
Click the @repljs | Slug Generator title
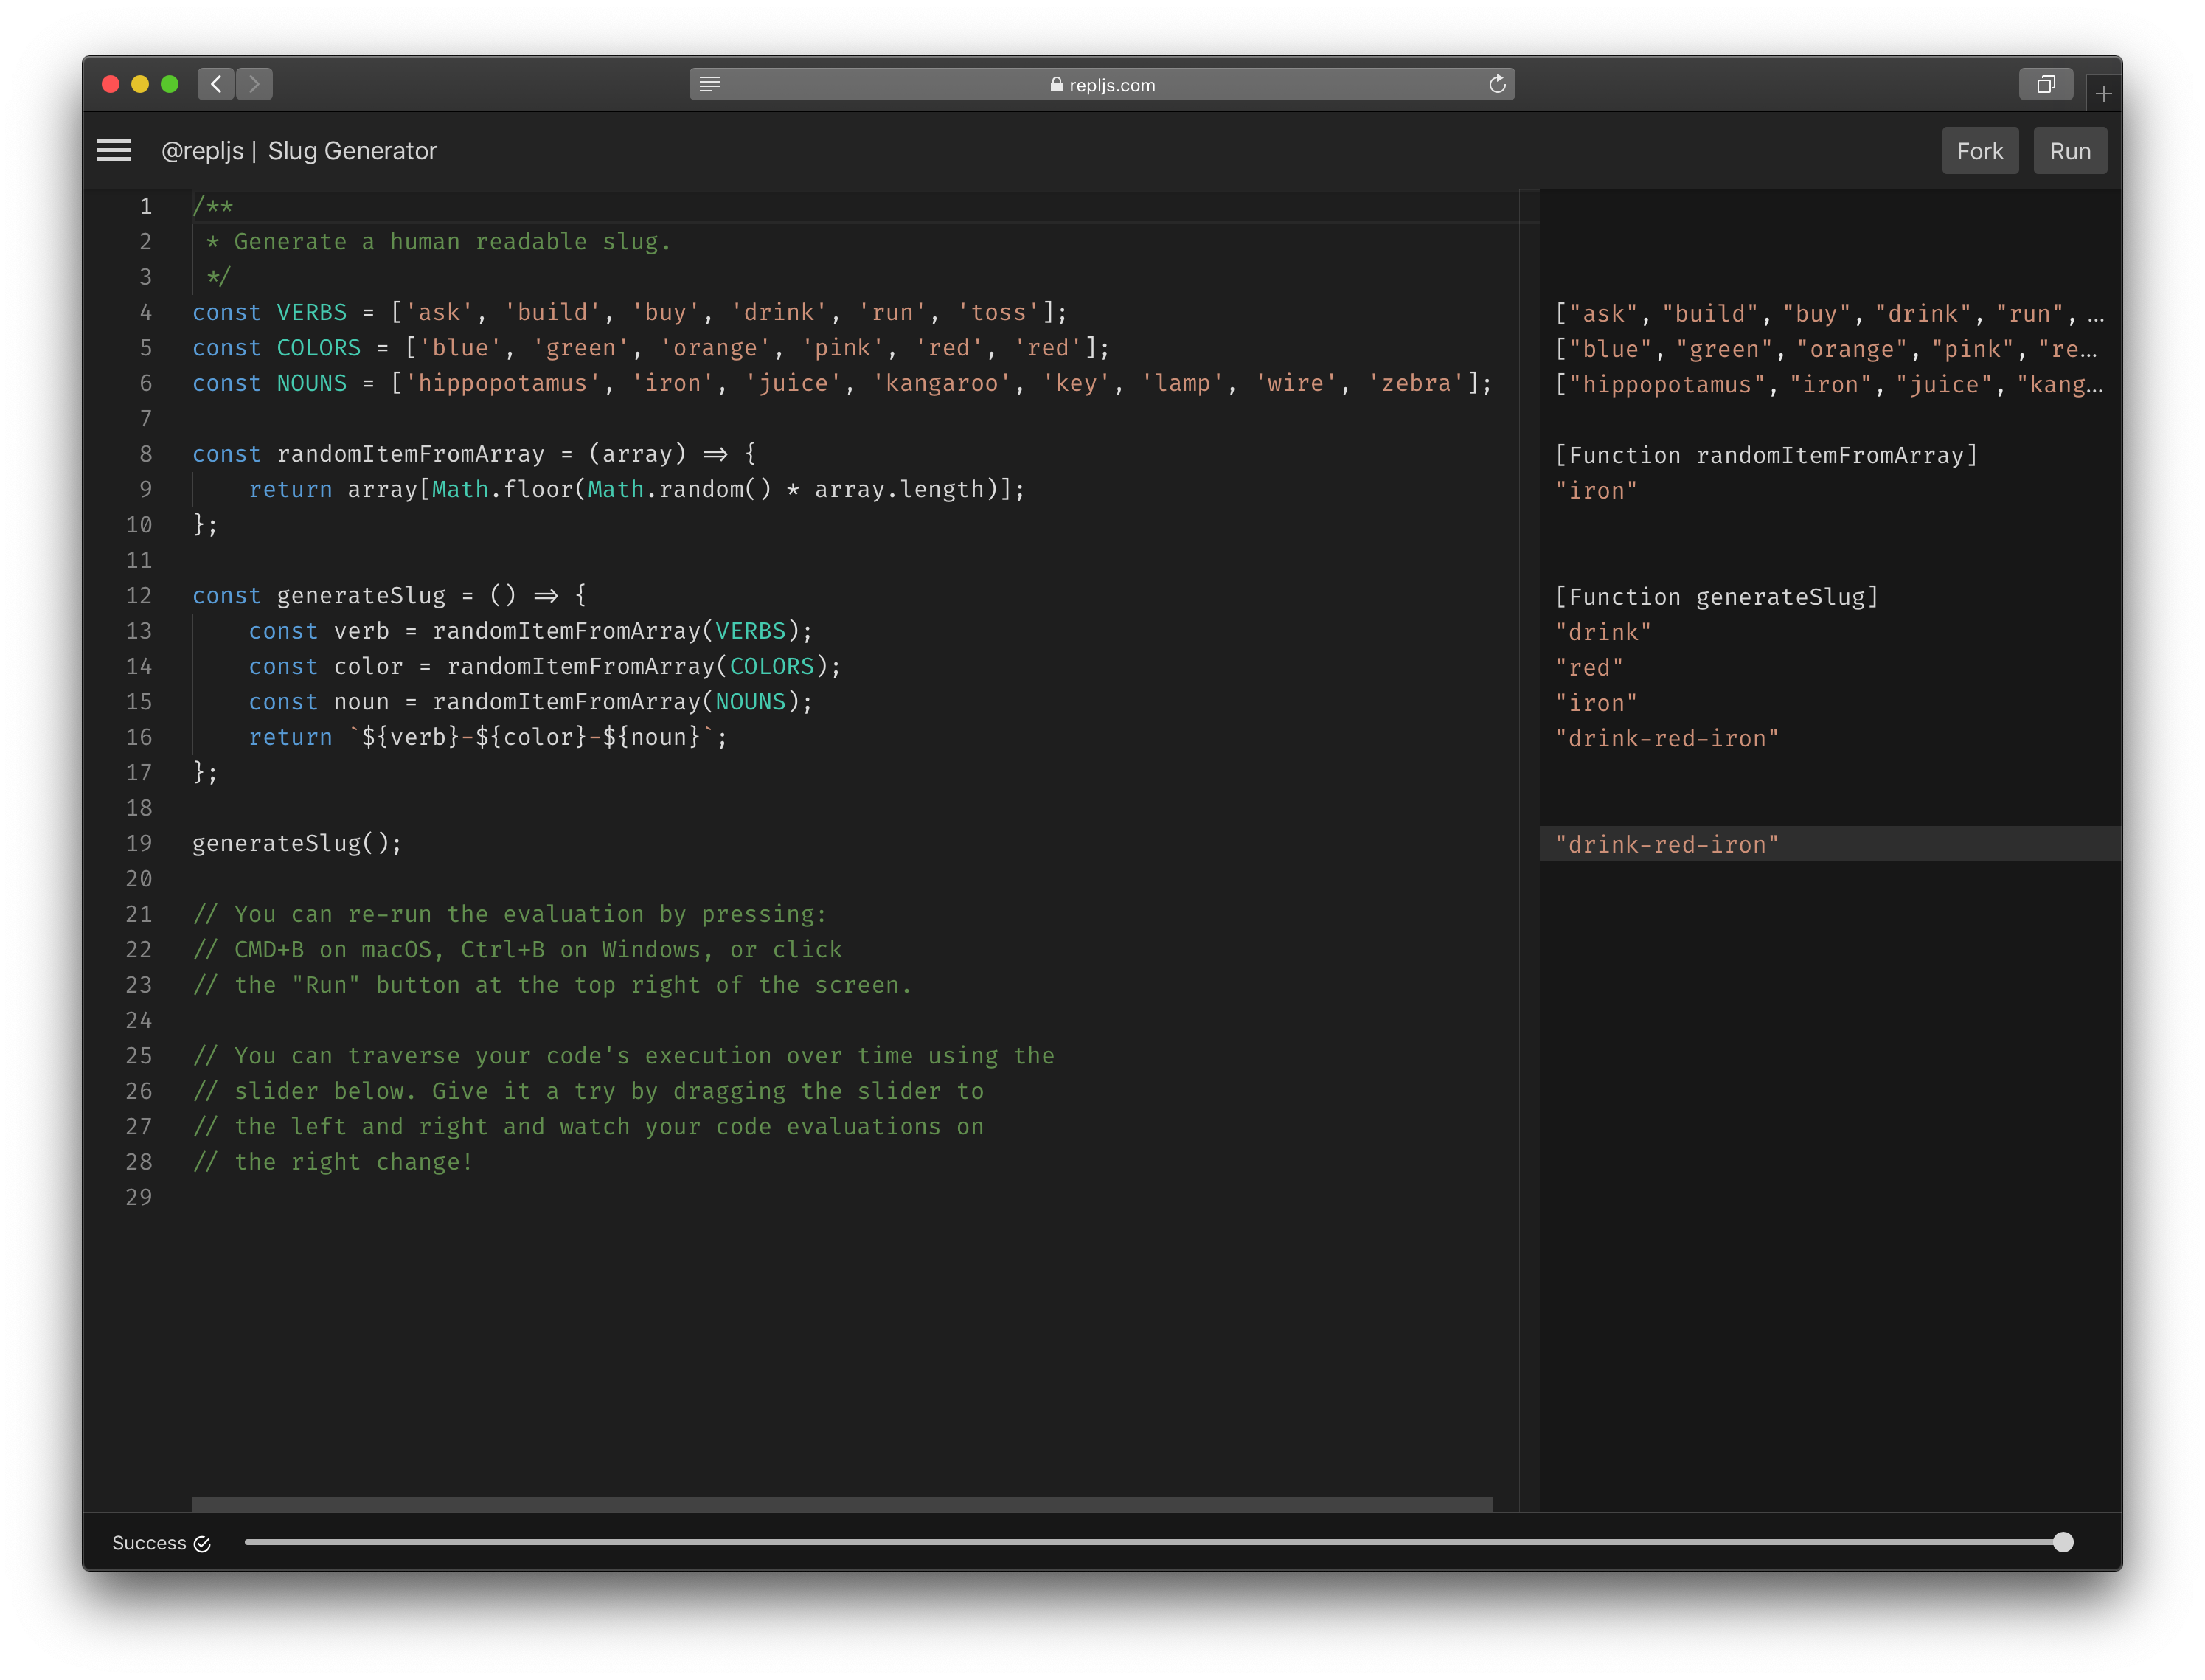[x=300, y=150]
